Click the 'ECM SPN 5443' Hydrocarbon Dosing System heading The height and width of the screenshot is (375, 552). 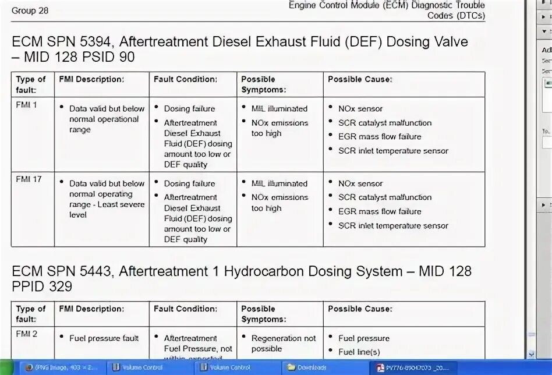pyautogui.click(x=242, y=278)
